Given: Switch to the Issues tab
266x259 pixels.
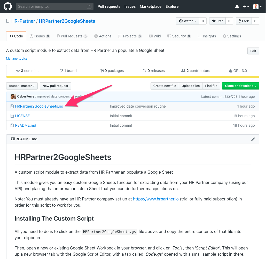Looking at the screenshot, I should [x=40, y=36].
